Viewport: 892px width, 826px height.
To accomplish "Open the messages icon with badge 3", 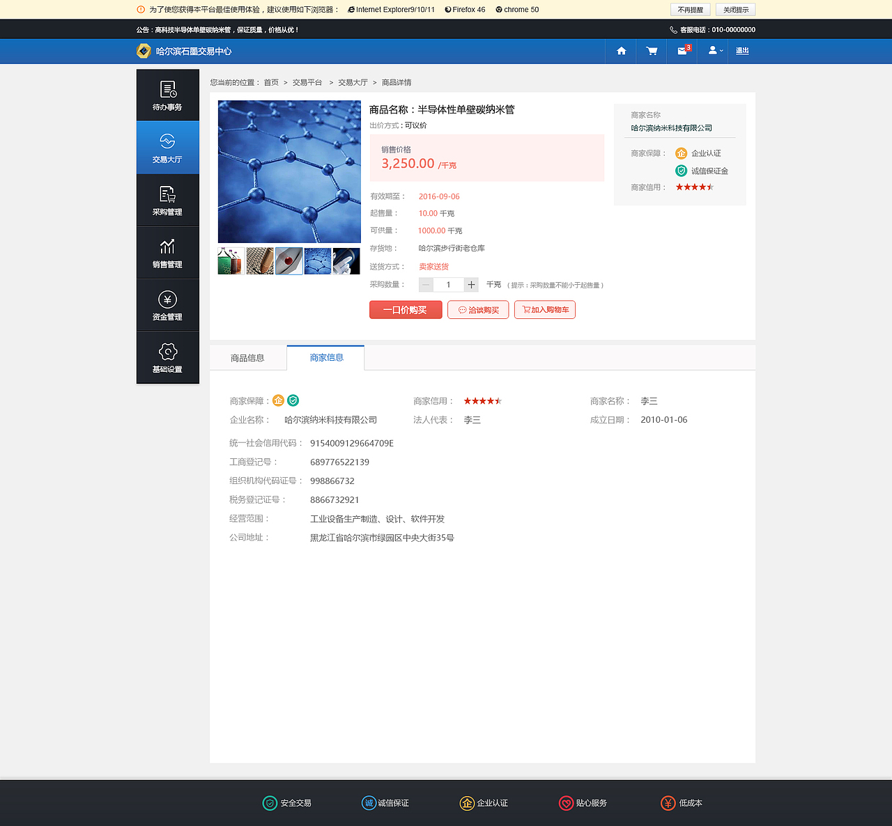I will click(682, 51).
